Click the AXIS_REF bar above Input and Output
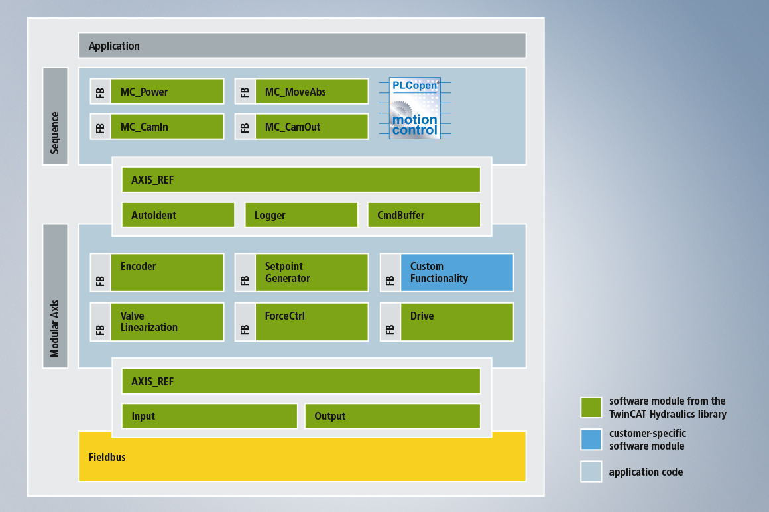The image size is (769, 512). 301,381
